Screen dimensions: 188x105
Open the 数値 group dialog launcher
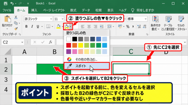point(147,34)
